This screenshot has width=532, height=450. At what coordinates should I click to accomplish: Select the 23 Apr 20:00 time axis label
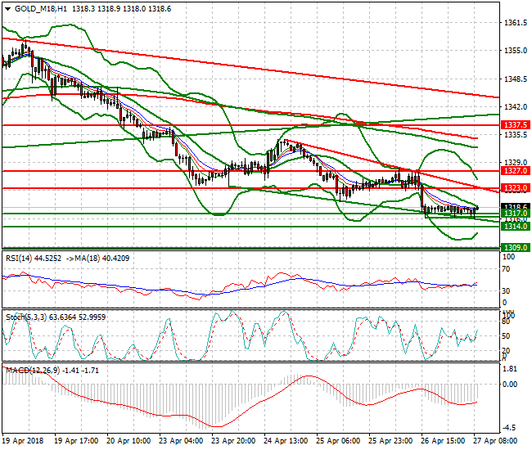pos(233,441)
